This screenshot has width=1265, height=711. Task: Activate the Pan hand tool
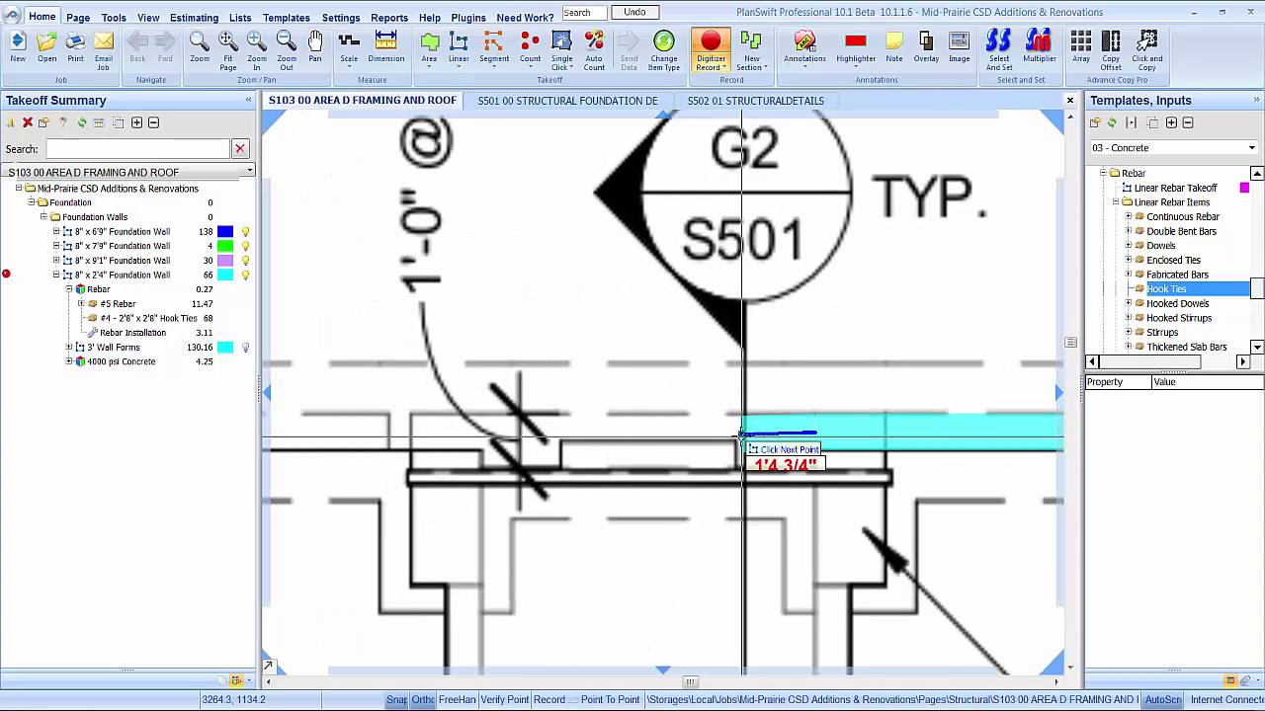coord(315,46)
